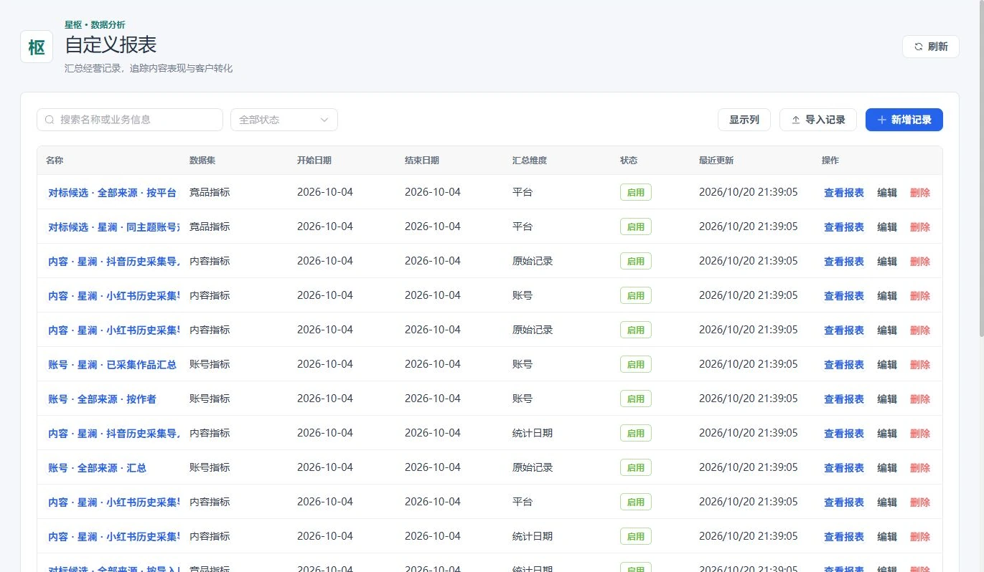This screenshot has width=984, height=572.
Task: Open the 显示列 column settings
Action: pos(744,120)
